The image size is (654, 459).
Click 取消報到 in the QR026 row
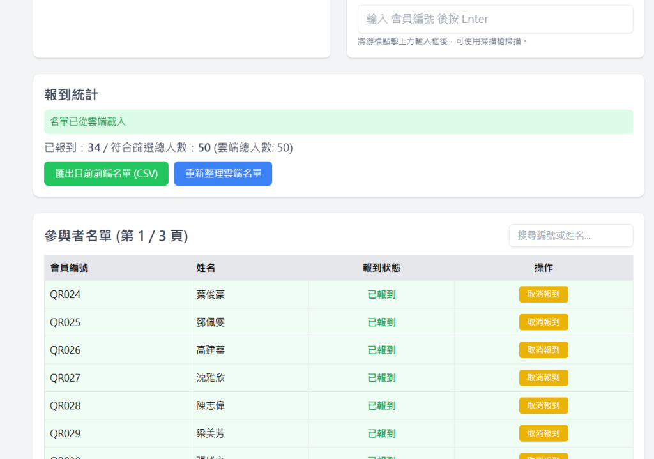click(543, 350)
